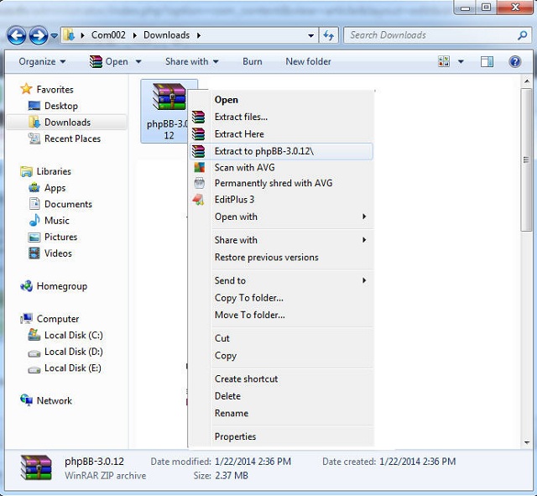Click the magnifier search icon
Screen dimensions: 537x496
coord(522,35)
